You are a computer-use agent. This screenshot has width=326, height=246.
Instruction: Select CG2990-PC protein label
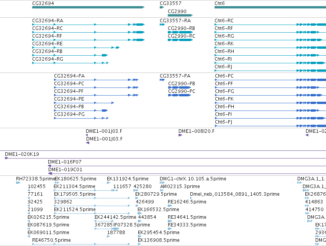coord(182,91)
